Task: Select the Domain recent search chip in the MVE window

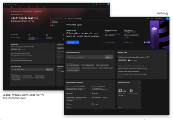Action: coord(90,68)
